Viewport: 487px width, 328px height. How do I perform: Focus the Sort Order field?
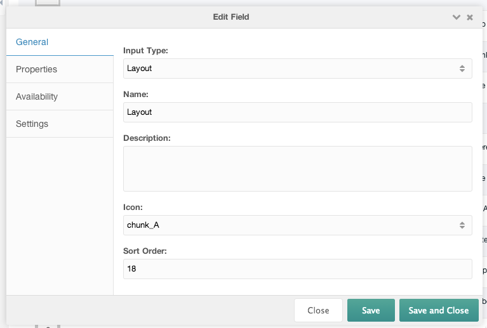[298, 269]
